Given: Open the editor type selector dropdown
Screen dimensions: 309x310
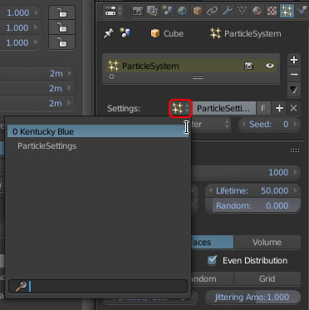Looking at the screenshot, I should click(113, 11).
